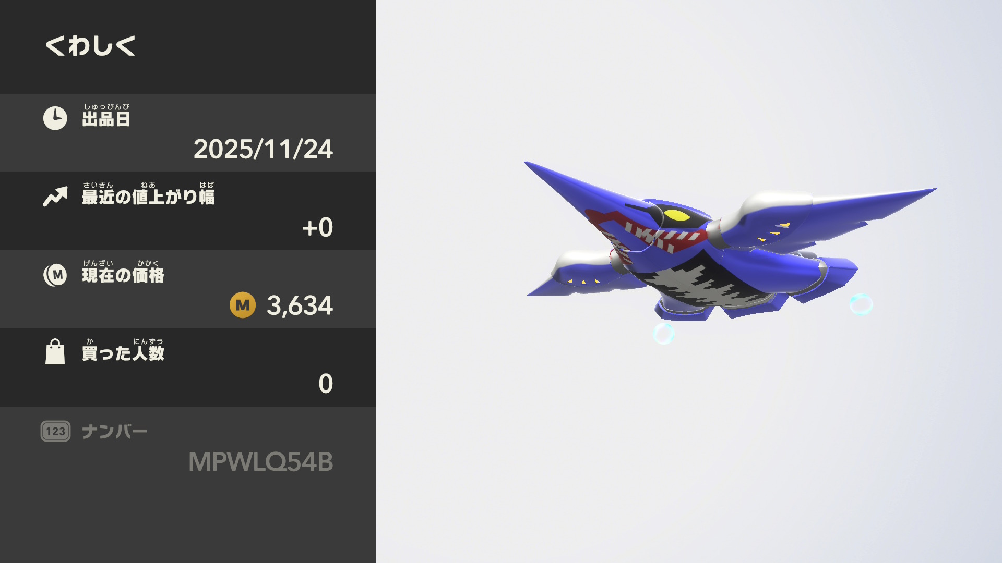Viewport: 1002px width, 563px height.
Task: Click the gold M coin beside 3,634
Action: (243, 305)
